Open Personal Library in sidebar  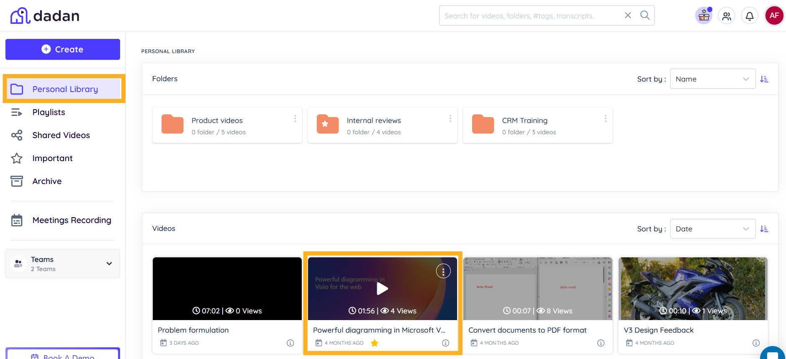click(64, 89)
